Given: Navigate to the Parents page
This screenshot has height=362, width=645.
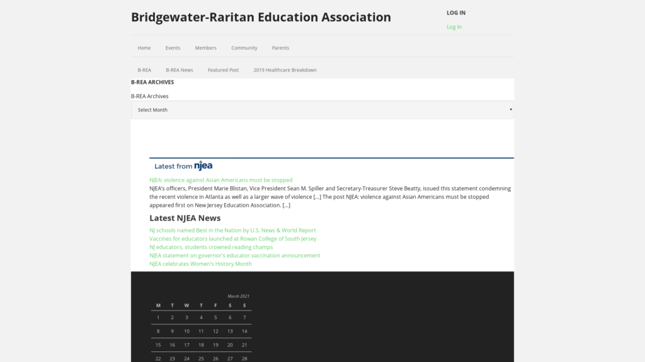Looking at the screenshot, I should [280, 48].
